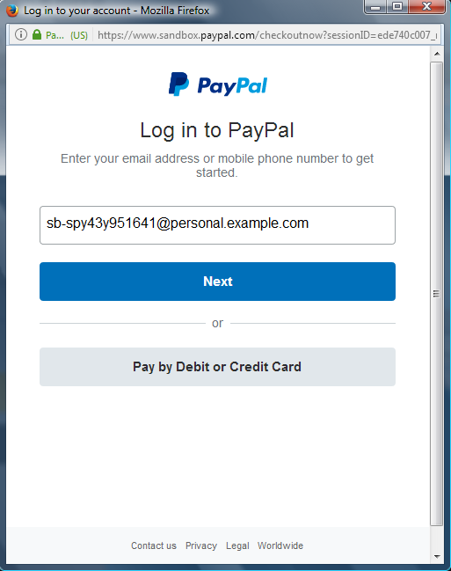Click the blue Next button

coord(217,282)
